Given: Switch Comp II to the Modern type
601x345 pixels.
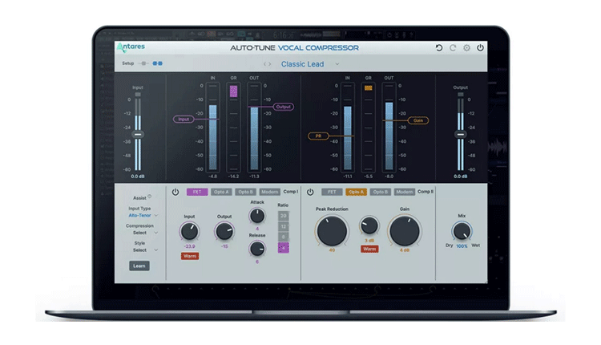Looking at the screenshot, I should coord(404,192).
